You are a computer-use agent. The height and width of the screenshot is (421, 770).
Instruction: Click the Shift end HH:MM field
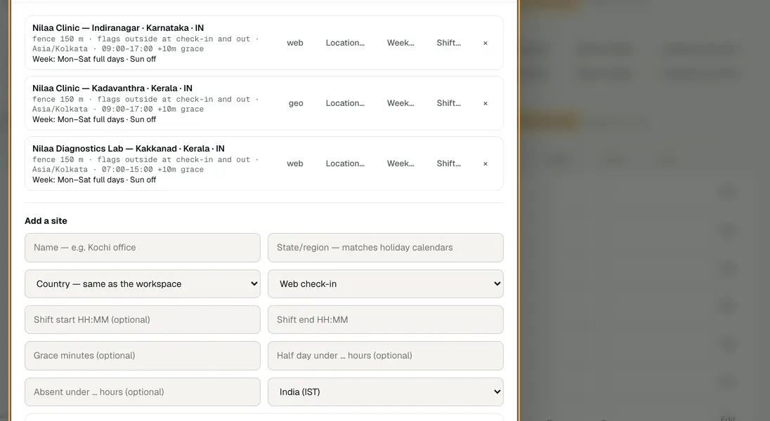tap(386, 320)
